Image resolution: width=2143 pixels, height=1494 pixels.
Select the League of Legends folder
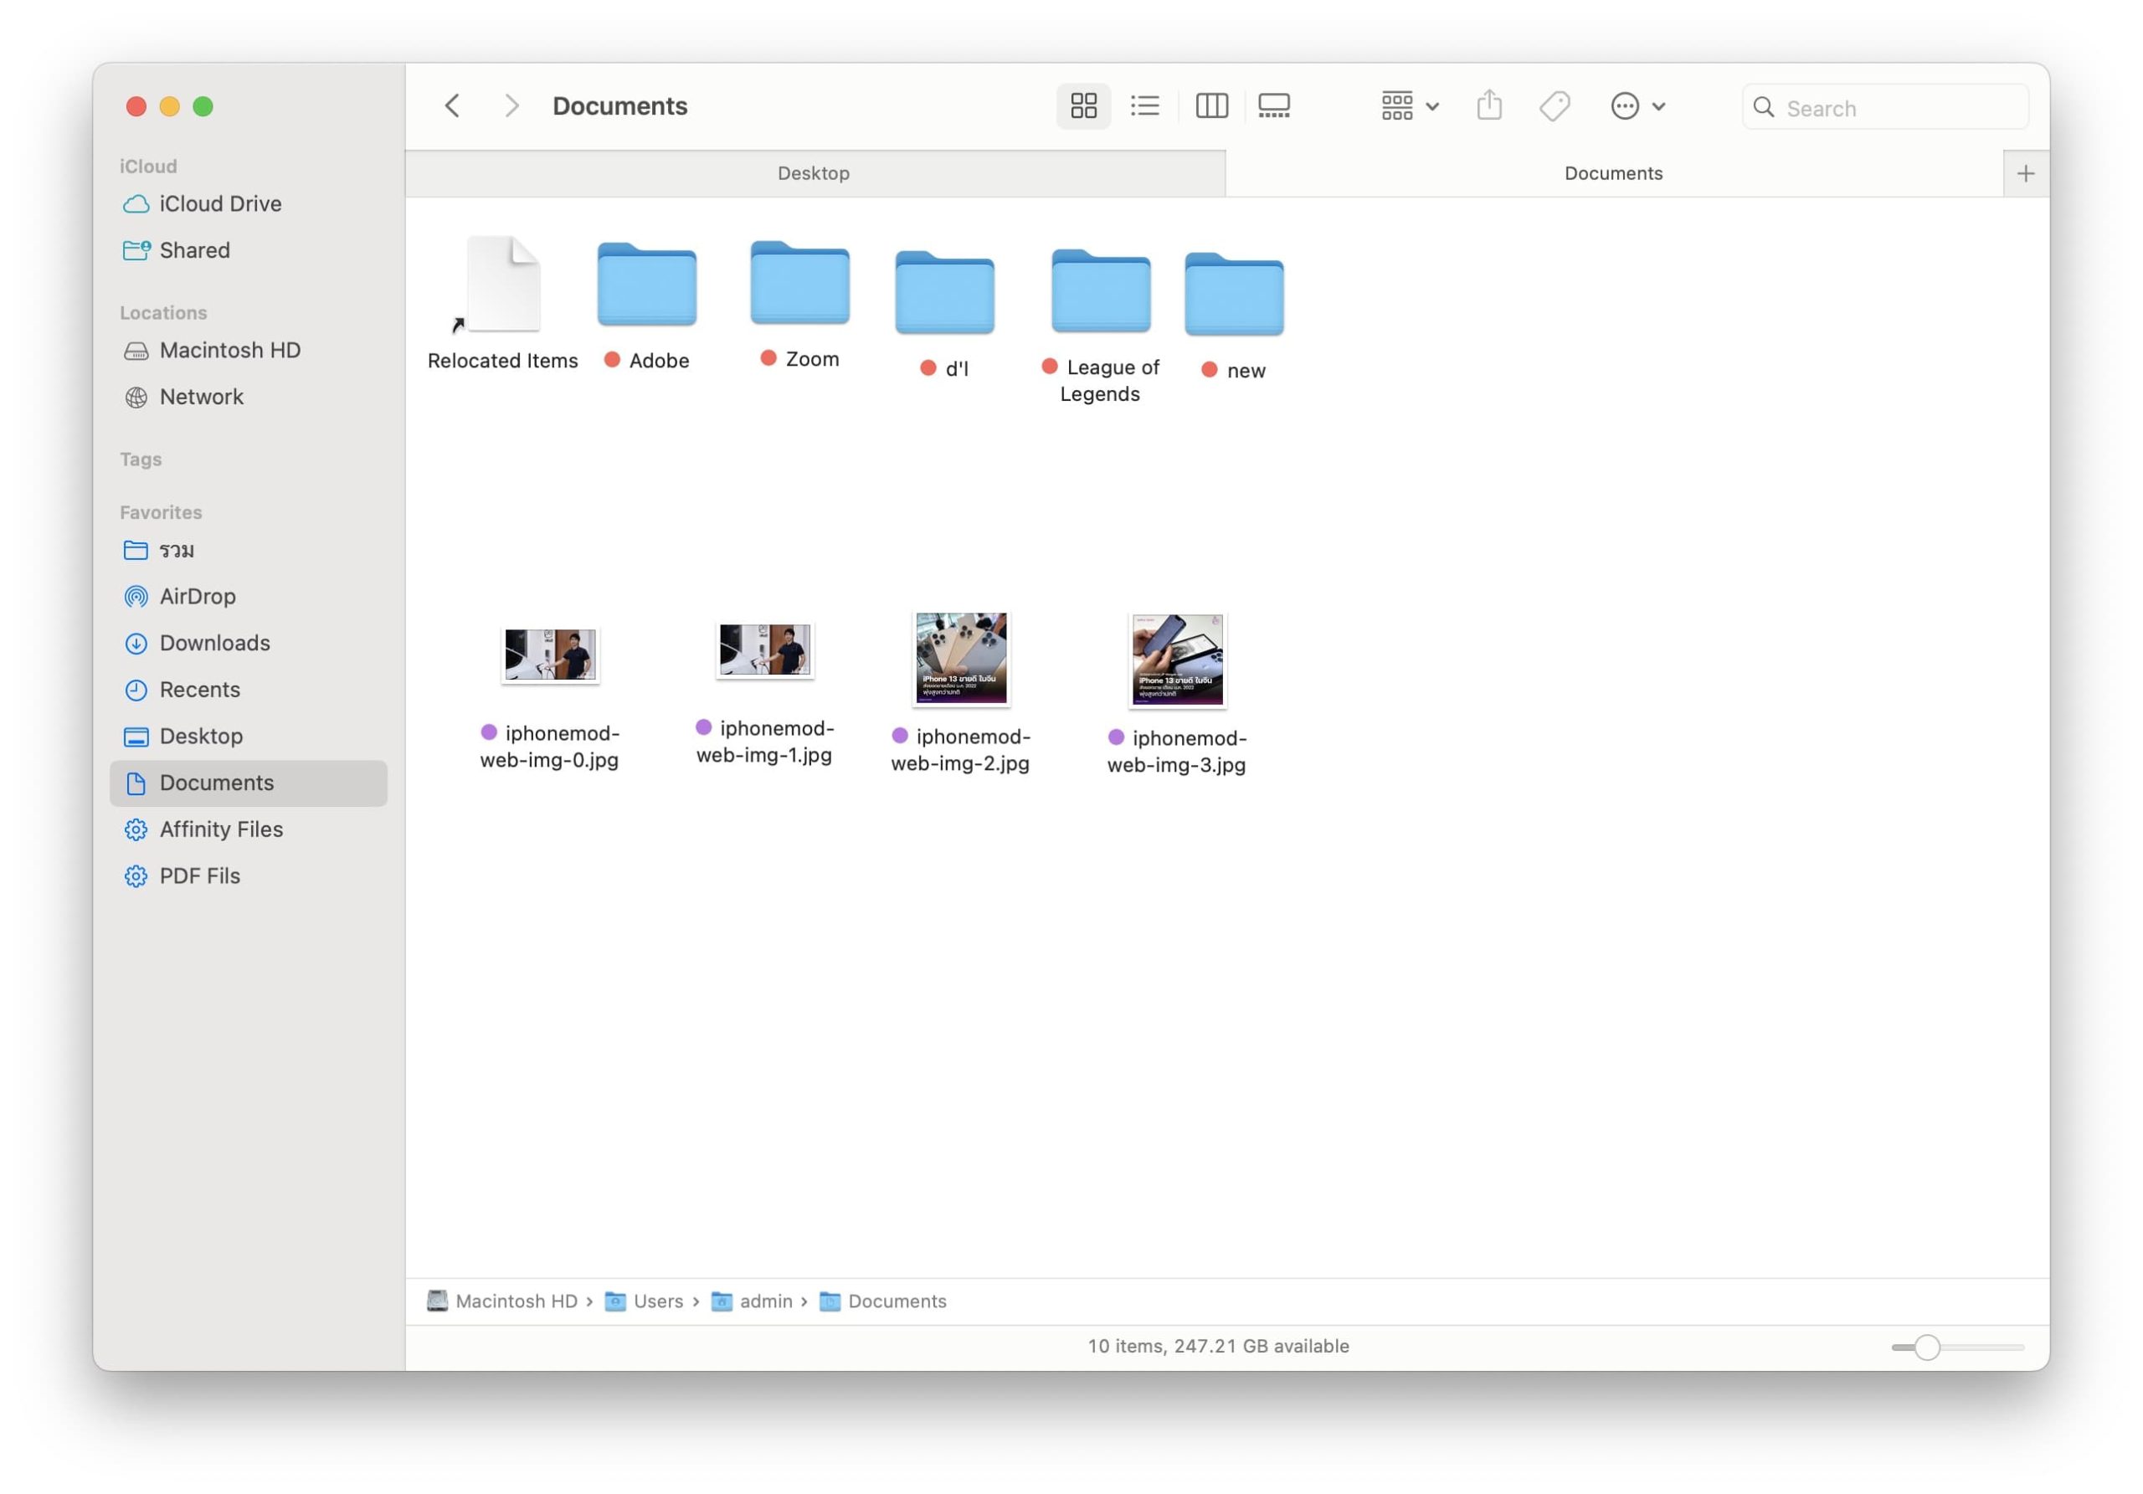pyautogui.click(x=1099, y=291)
